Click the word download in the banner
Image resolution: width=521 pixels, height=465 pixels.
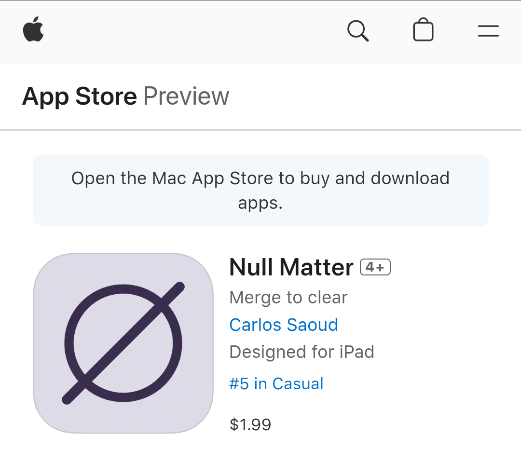[410, 178]
